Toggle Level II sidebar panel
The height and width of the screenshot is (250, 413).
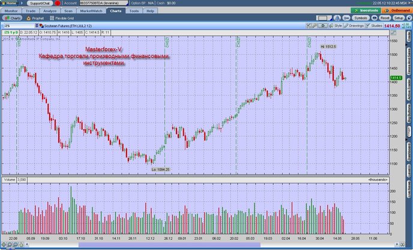coord(409,170)
